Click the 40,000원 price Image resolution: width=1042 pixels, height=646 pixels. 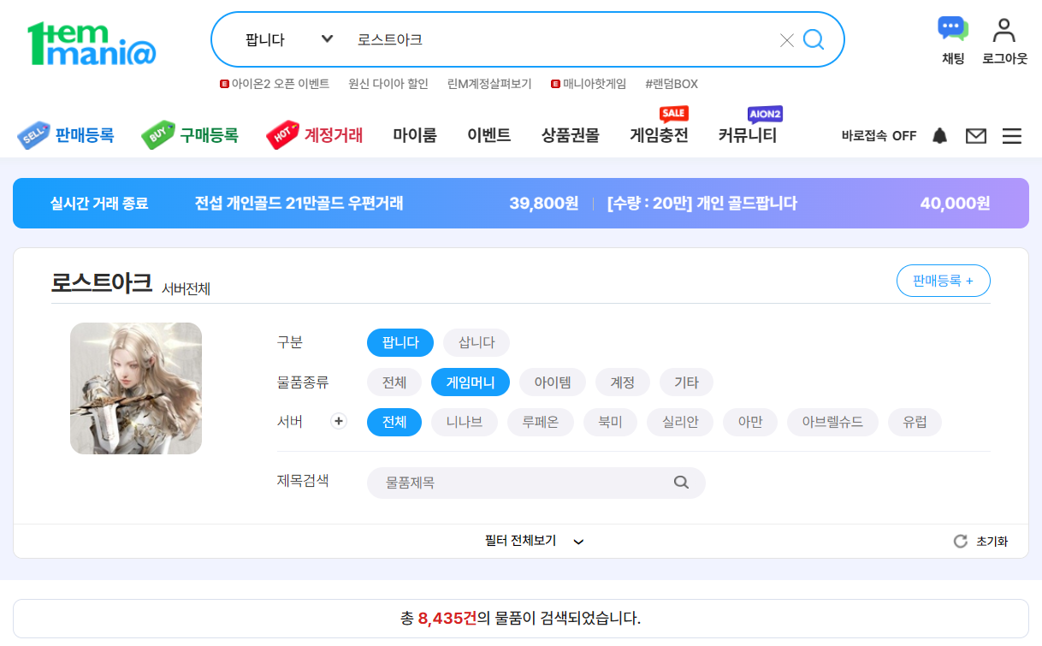956,203
